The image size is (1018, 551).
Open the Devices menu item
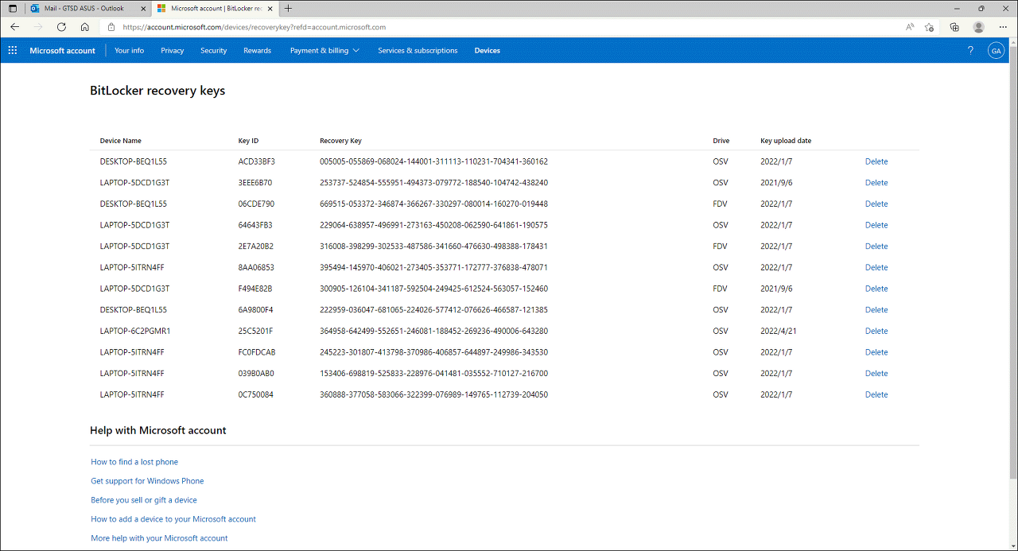point(488,50)
